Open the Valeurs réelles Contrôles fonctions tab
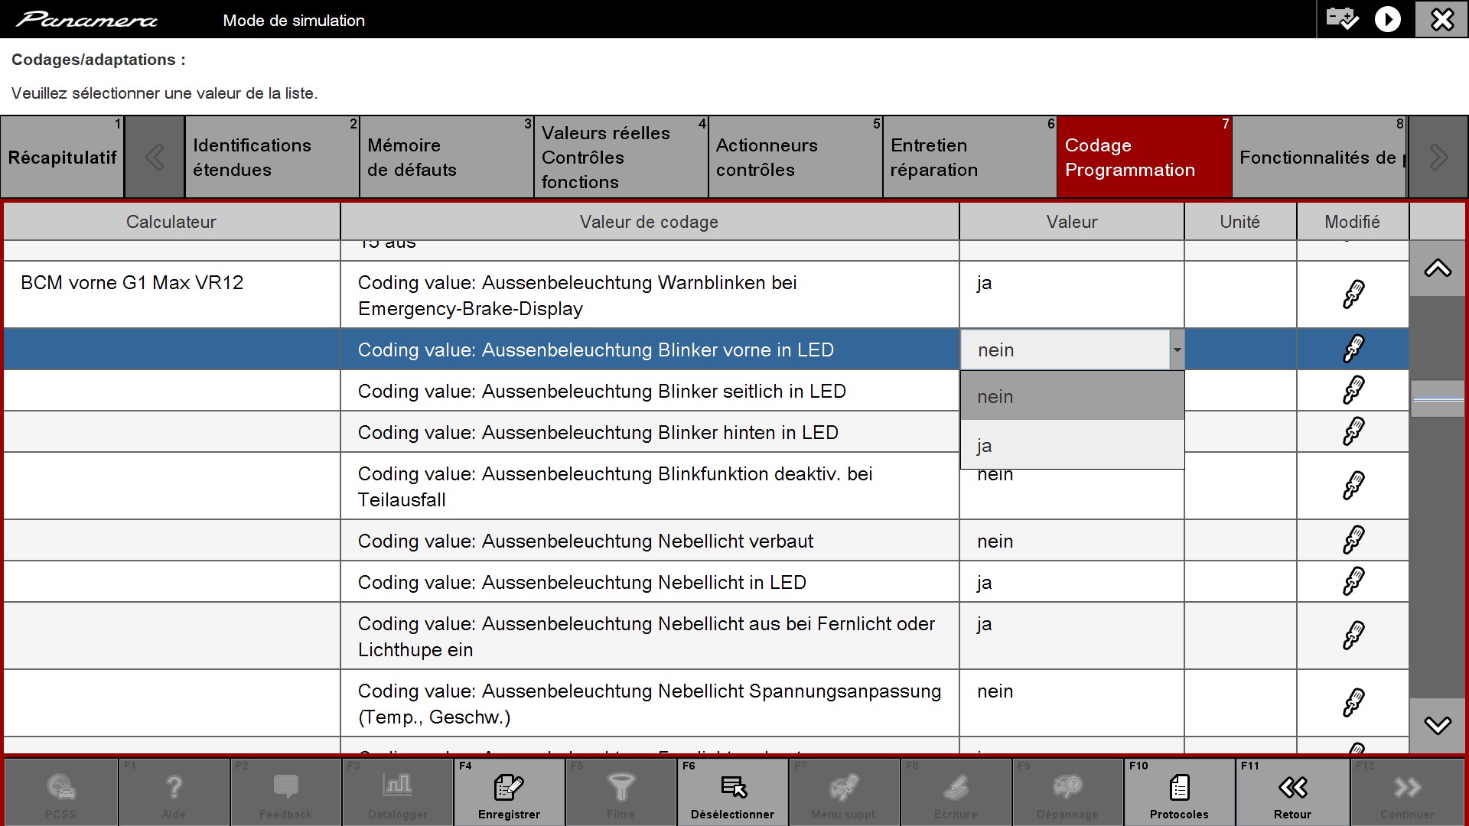 tap(620, 158)
